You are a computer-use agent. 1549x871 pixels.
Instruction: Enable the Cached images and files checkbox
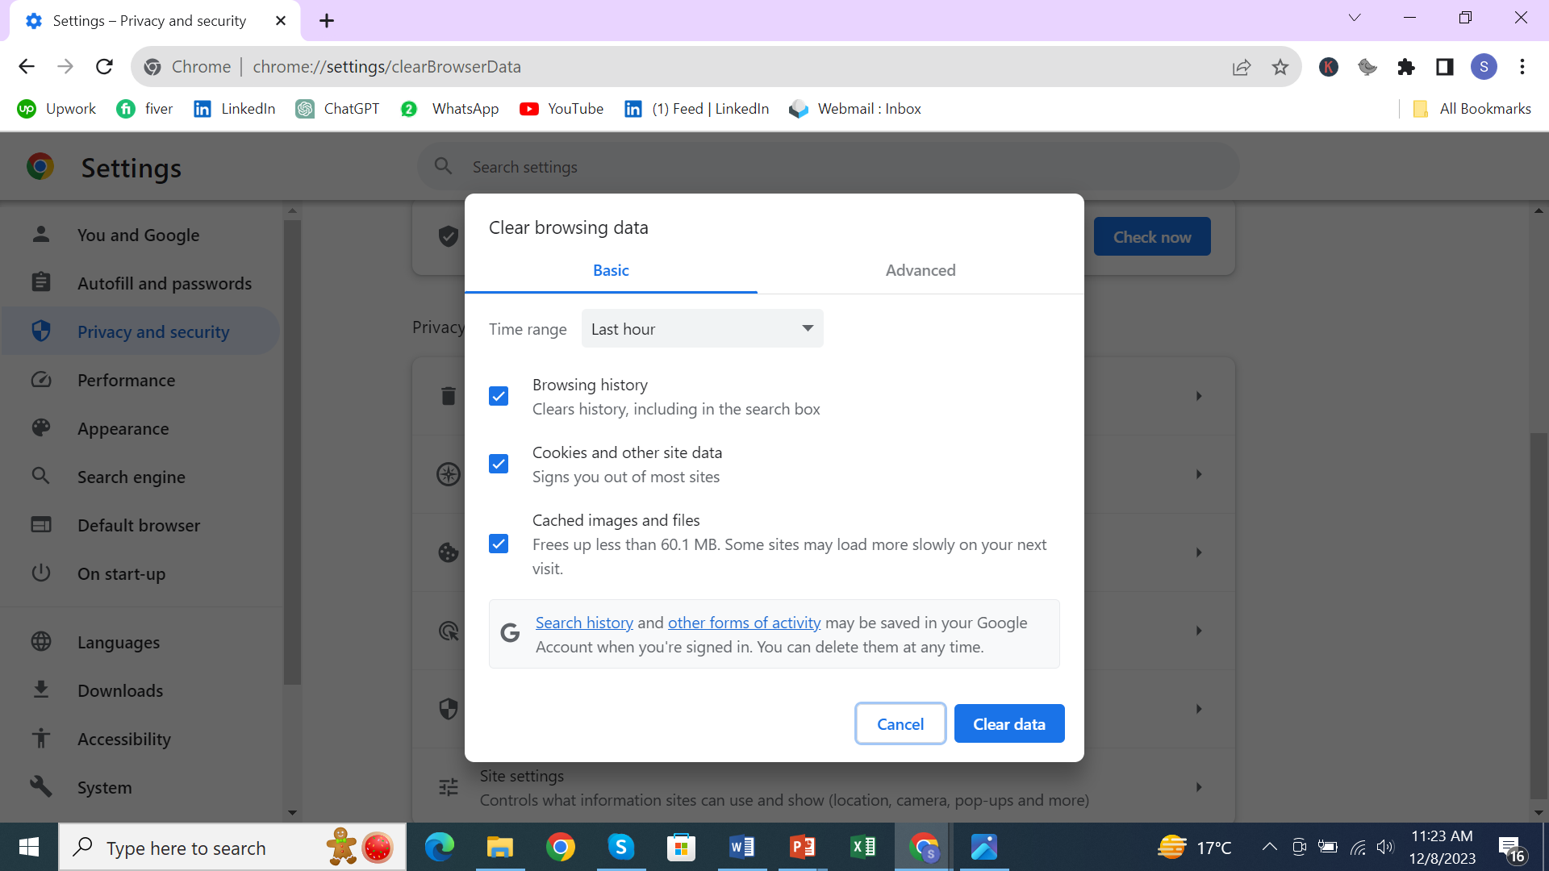[499, 544]
